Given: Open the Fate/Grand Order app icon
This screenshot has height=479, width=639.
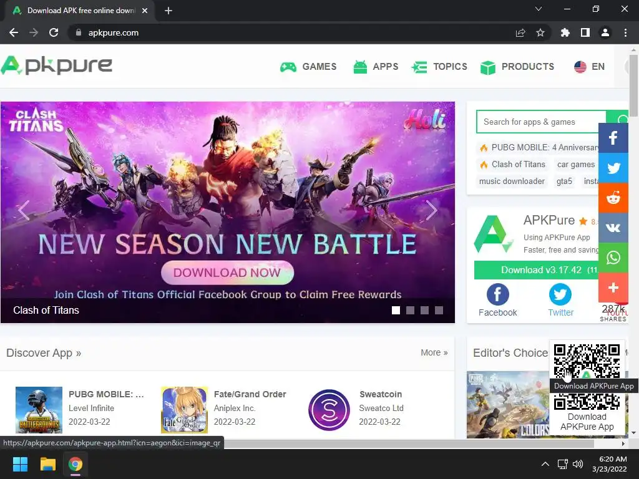Looking at the screenshot, I should pyautogui.click(x=184, y=410).
